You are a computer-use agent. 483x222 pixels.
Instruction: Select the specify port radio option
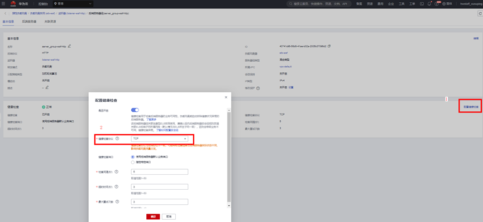pyautogui.click(x=133, y=162)
